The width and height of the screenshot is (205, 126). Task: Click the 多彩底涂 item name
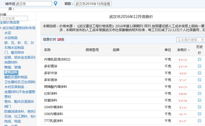coord(51,80)
